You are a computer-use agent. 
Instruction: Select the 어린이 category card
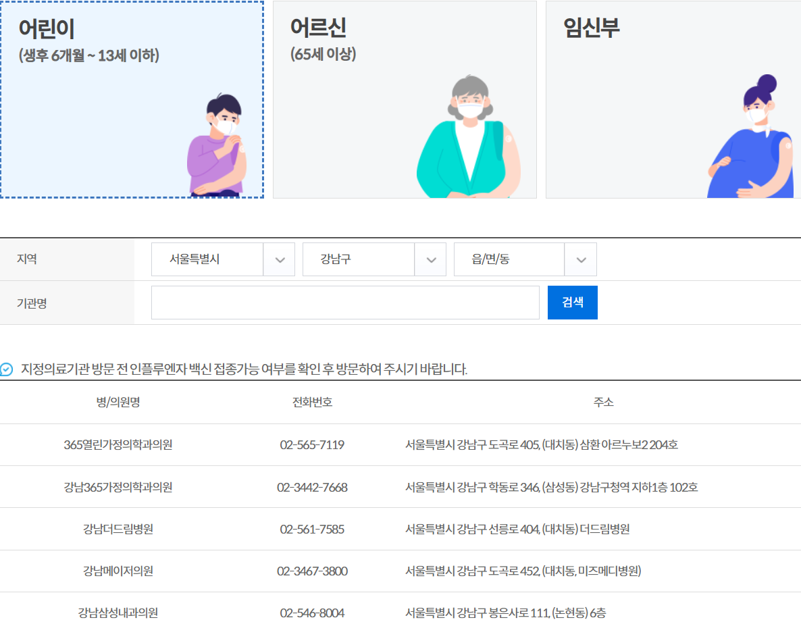click(x=132, y=99)
